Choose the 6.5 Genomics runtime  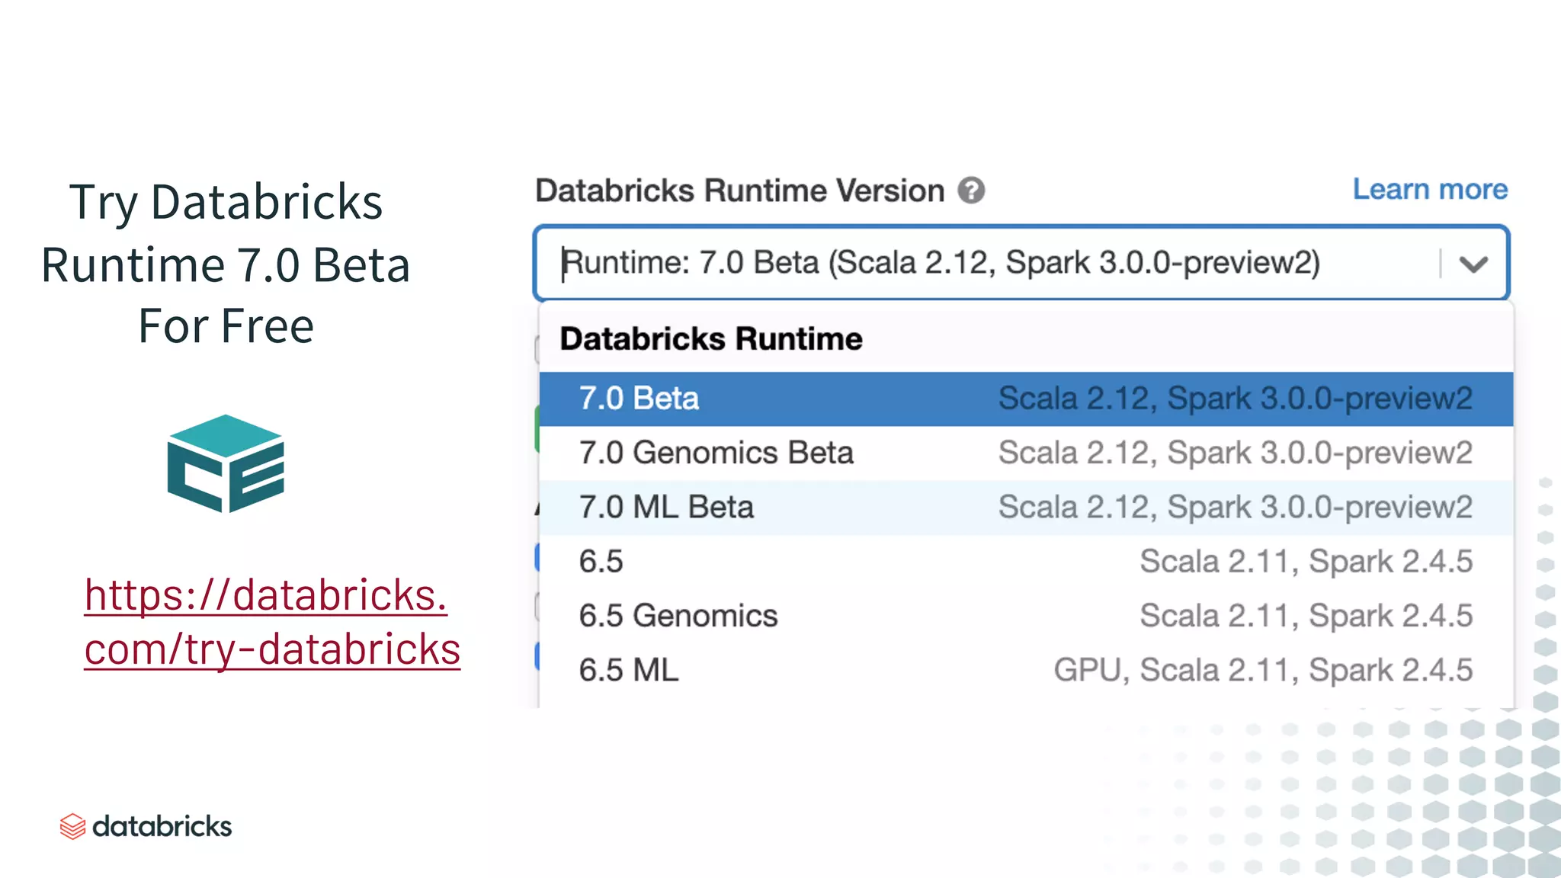(x=1026, y=616)
